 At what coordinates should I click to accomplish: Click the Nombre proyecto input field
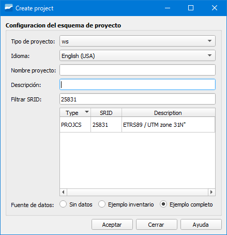click(x=138, y=70)
